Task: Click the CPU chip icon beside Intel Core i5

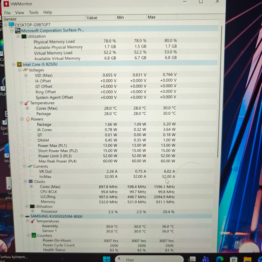Action: click(x=19, y=64)
